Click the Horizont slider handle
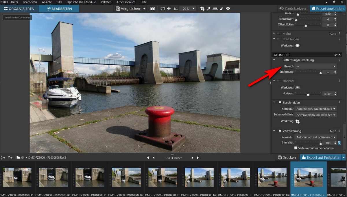The image size is (347, 197). [308, 94]
